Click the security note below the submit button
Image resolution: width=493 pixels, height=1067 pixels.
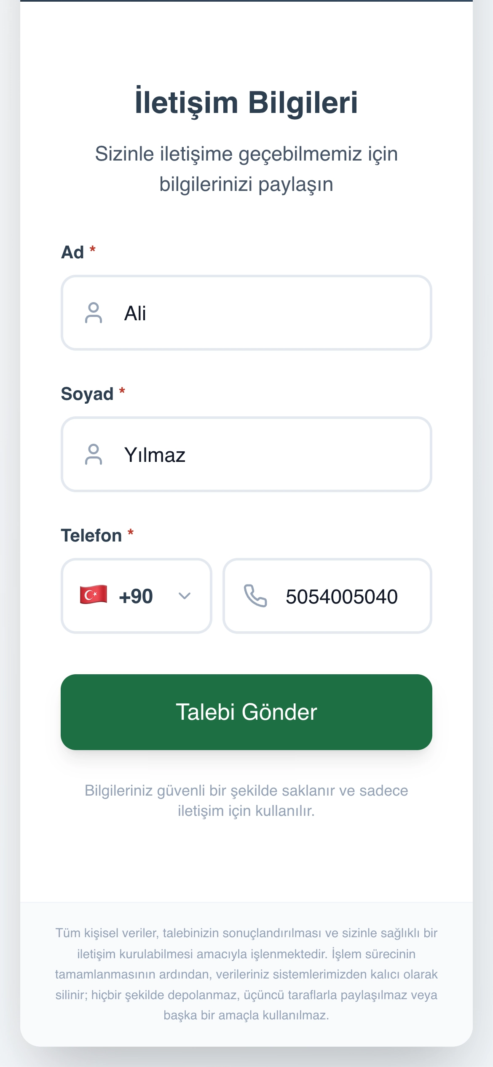click(246, 801)
